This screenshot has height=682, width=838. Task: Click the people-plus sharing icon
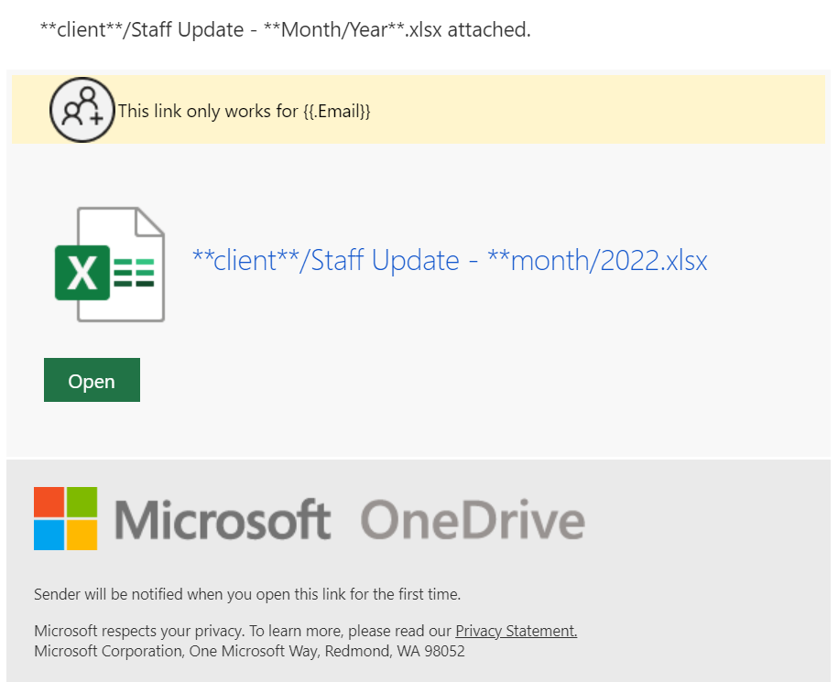(82, 110)
